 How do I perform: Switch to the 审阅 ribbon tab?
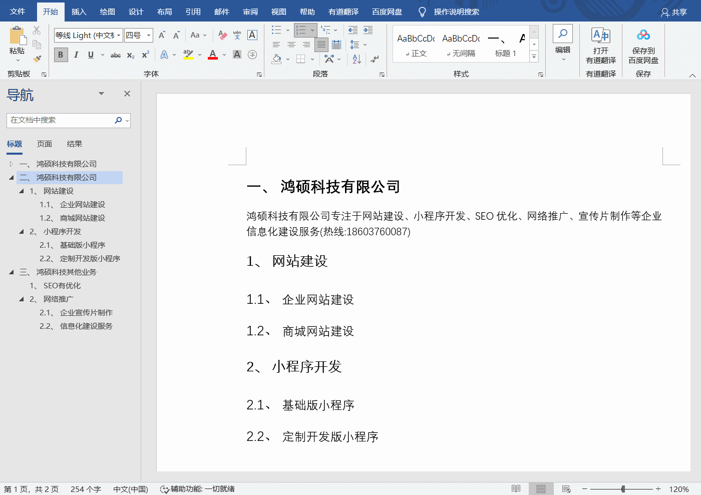[x=250, y=12]
